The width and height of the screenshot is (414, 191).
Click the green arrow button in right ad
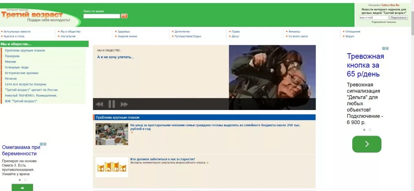pyautogui.click(x=367, y=144)
